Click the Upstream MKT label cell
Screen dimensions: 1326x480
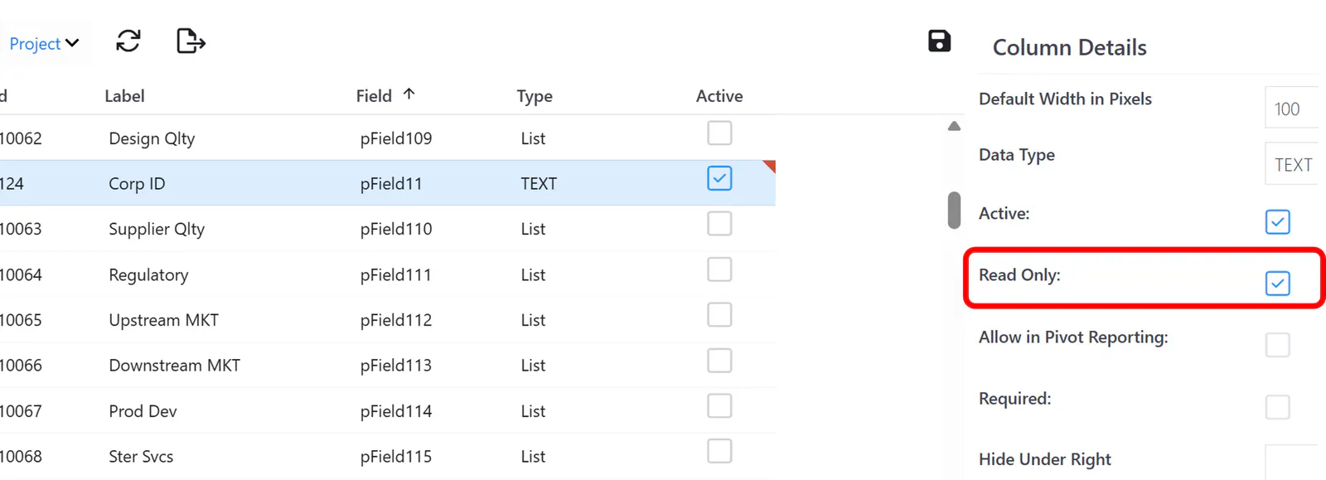[163, 321]
